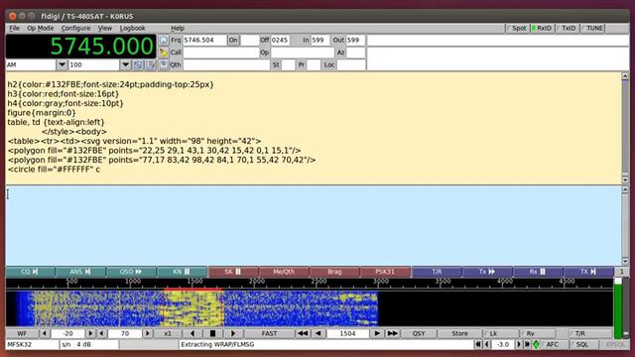Click the center waterfall square button

click(x=212, y=333)
